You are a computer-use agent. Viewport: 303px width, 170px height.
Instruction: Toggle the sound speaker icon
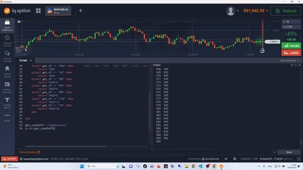click(226, 159)
